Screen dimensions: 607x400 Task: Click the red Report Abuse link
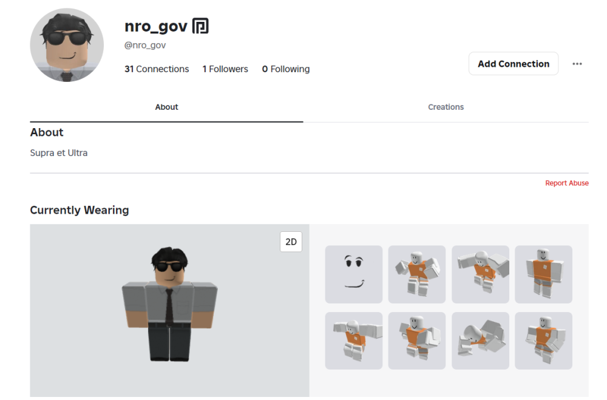coord(566,183)
